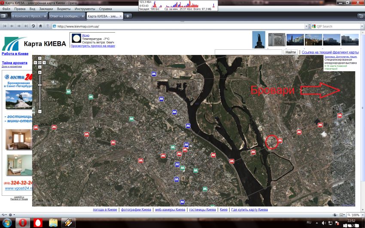
Task: Close the 'Карта КИЕВА' tab
Action: 121,16
